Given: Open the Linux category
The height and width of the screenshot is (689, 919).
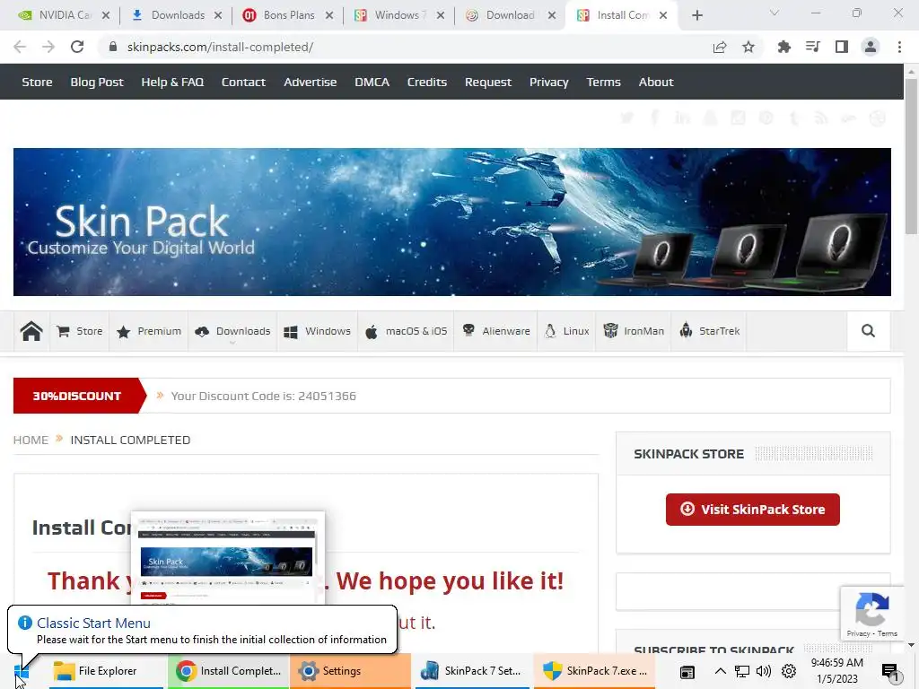Looking at the screenshot, I should point(567,331).
